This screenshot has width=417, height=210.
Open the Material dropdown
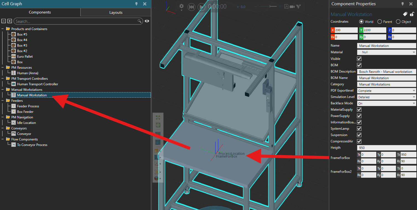coord(386,52)
